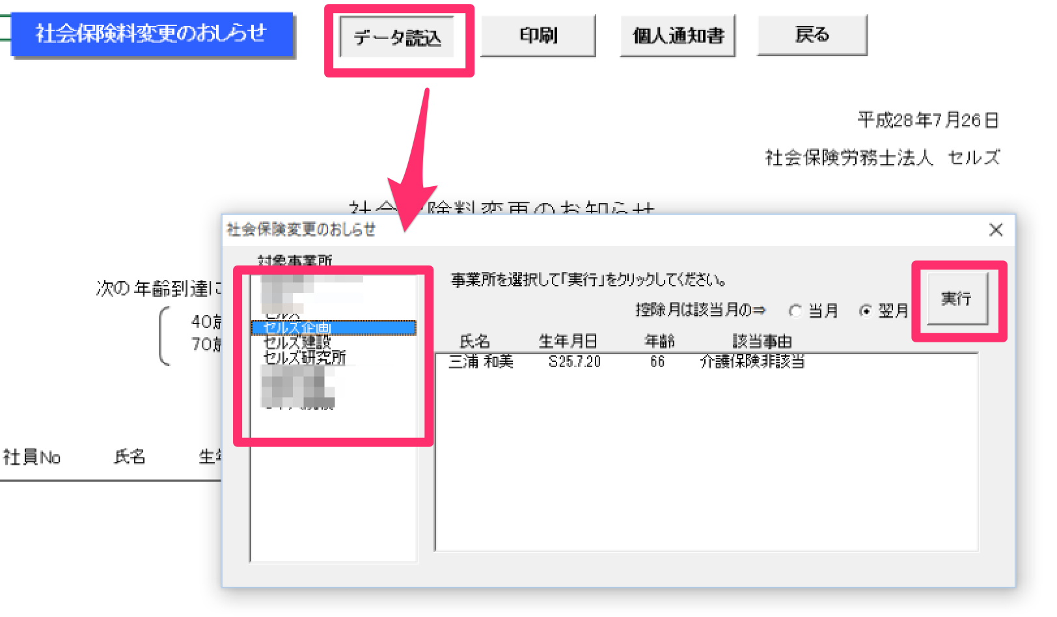Viewport: 1057px width, 617px height.
Task: Close the 社会保険変更のおしらせ dialog
Action: [x=996, y=230]
